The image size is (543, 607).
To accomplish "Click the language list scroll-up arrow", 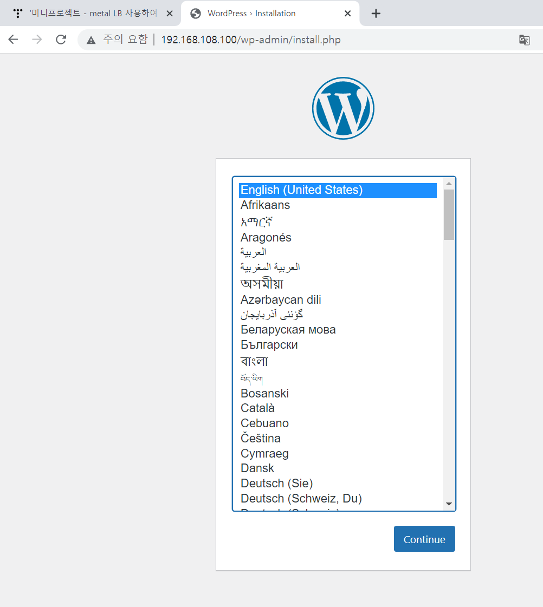I will pos(449,184).
